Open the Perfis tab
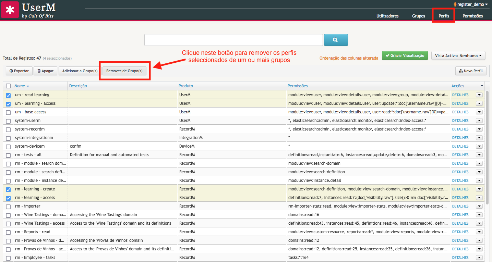Screen dimensions: 492x262 click(444, 16)
